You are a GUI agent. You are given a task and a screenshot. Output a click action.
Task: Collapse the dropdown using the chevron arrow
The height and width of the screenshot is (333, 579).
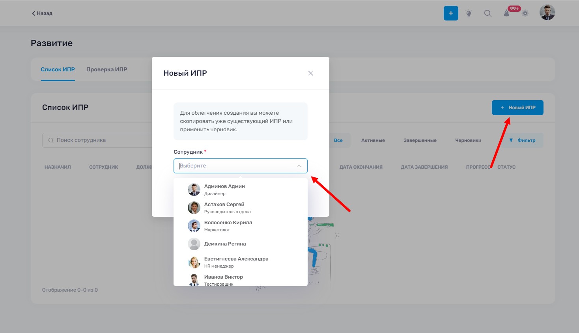click(299, 166)
